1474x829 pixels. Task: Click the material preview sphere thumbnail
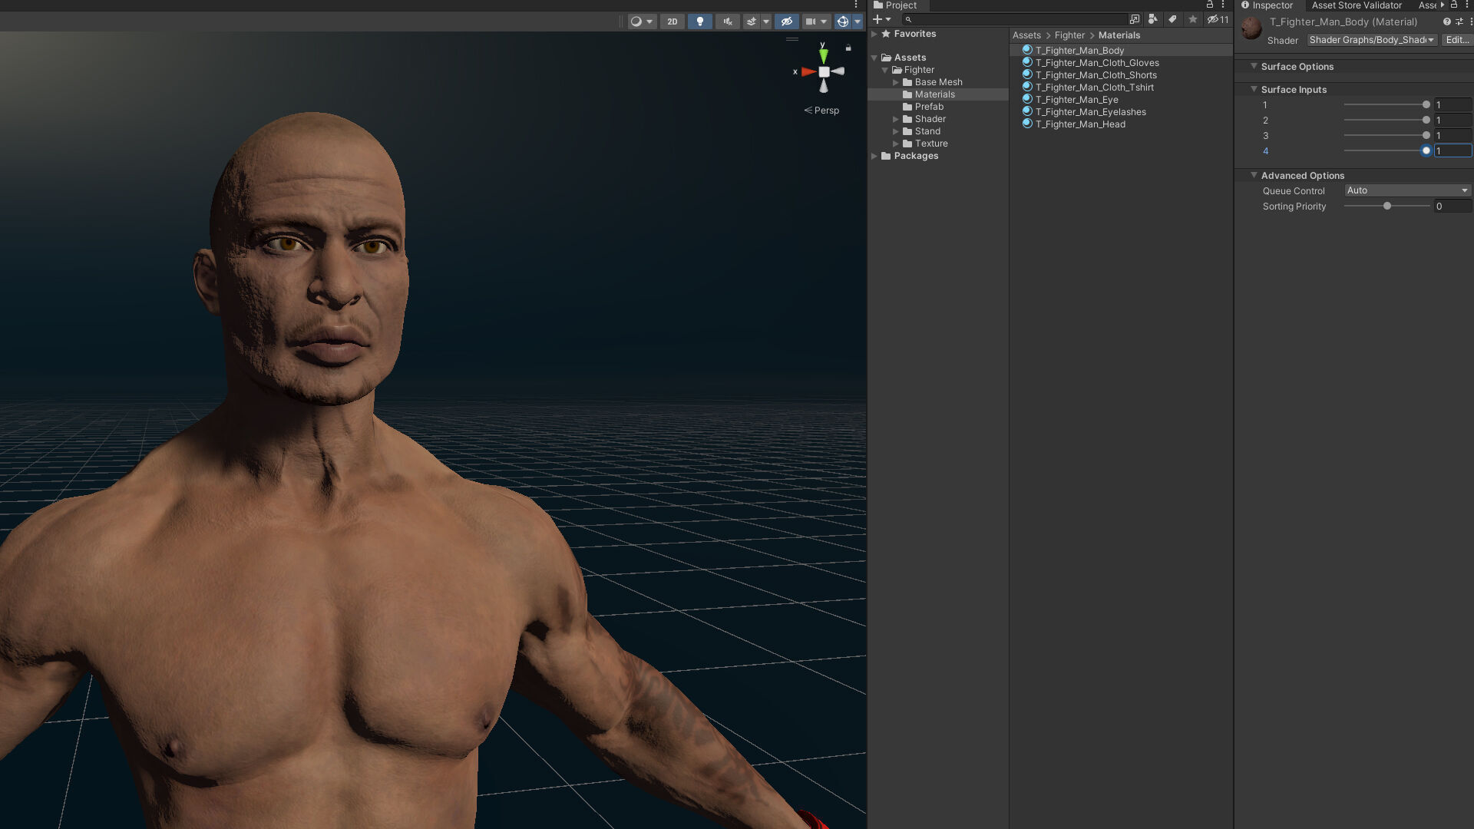tap(1251, 28)
